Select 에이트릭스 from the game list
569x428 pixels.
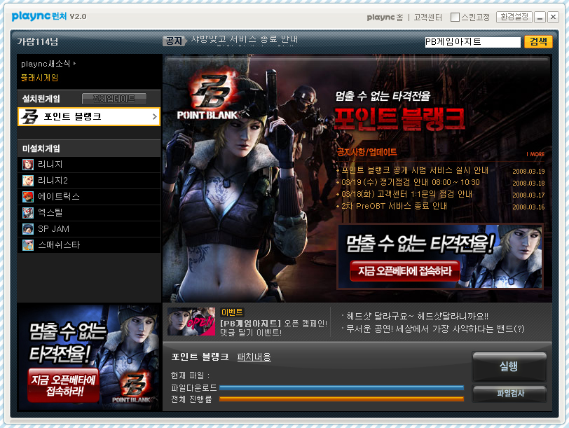(x=89, y=197)
